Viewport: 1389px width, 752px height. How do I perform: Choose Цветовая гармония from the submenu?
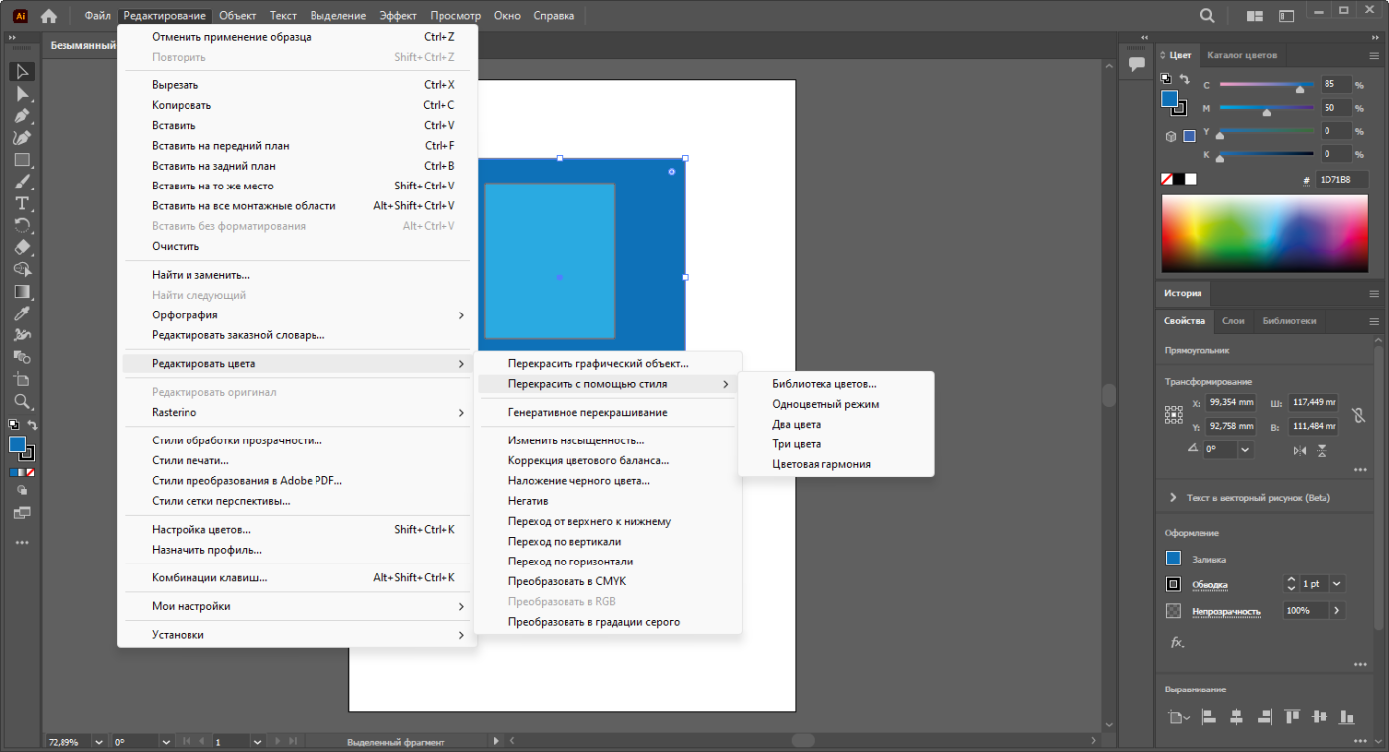point(821,464)
